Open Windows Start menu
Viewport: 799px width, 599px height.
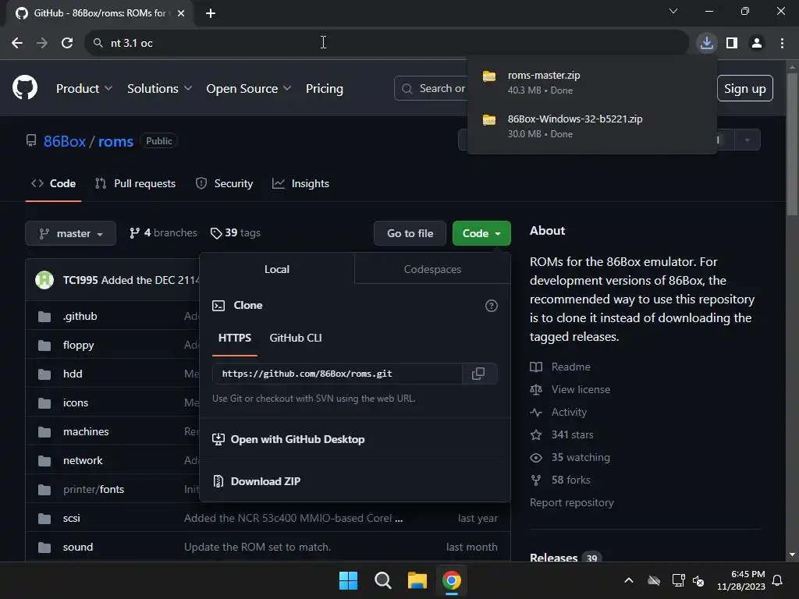[x=348, y=580]
